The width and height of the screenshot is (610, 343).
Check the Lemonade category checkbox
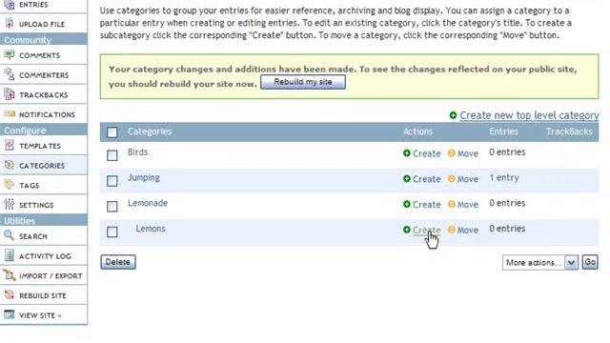(x=112, y=206)
